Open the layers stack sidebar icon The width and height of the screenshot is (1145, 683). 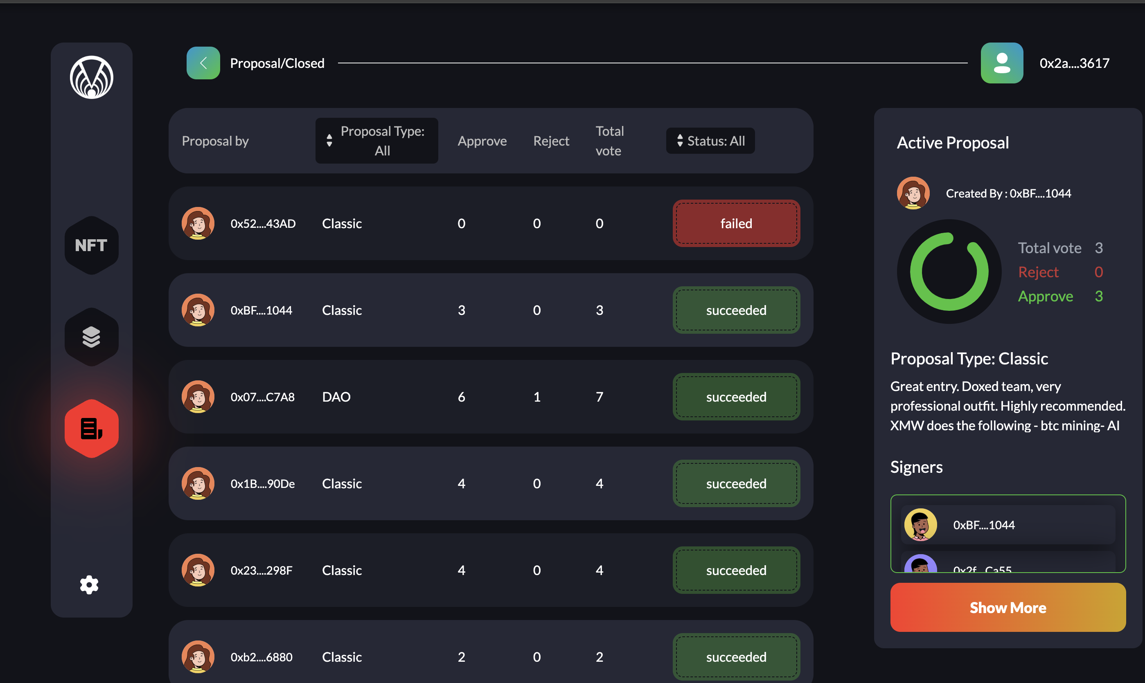92,337
